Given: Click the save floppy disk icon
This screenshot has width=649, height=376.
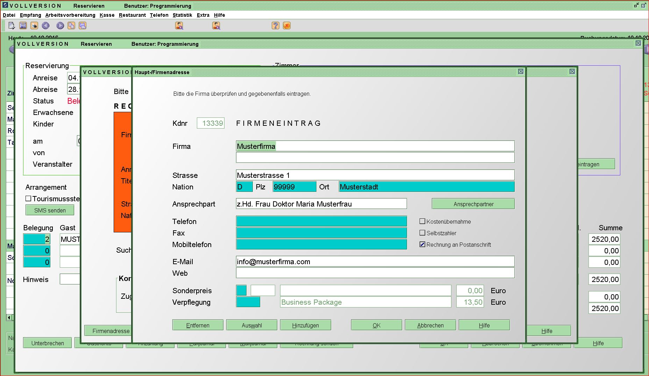Looking at the screenshot, I should click(23, 26).
